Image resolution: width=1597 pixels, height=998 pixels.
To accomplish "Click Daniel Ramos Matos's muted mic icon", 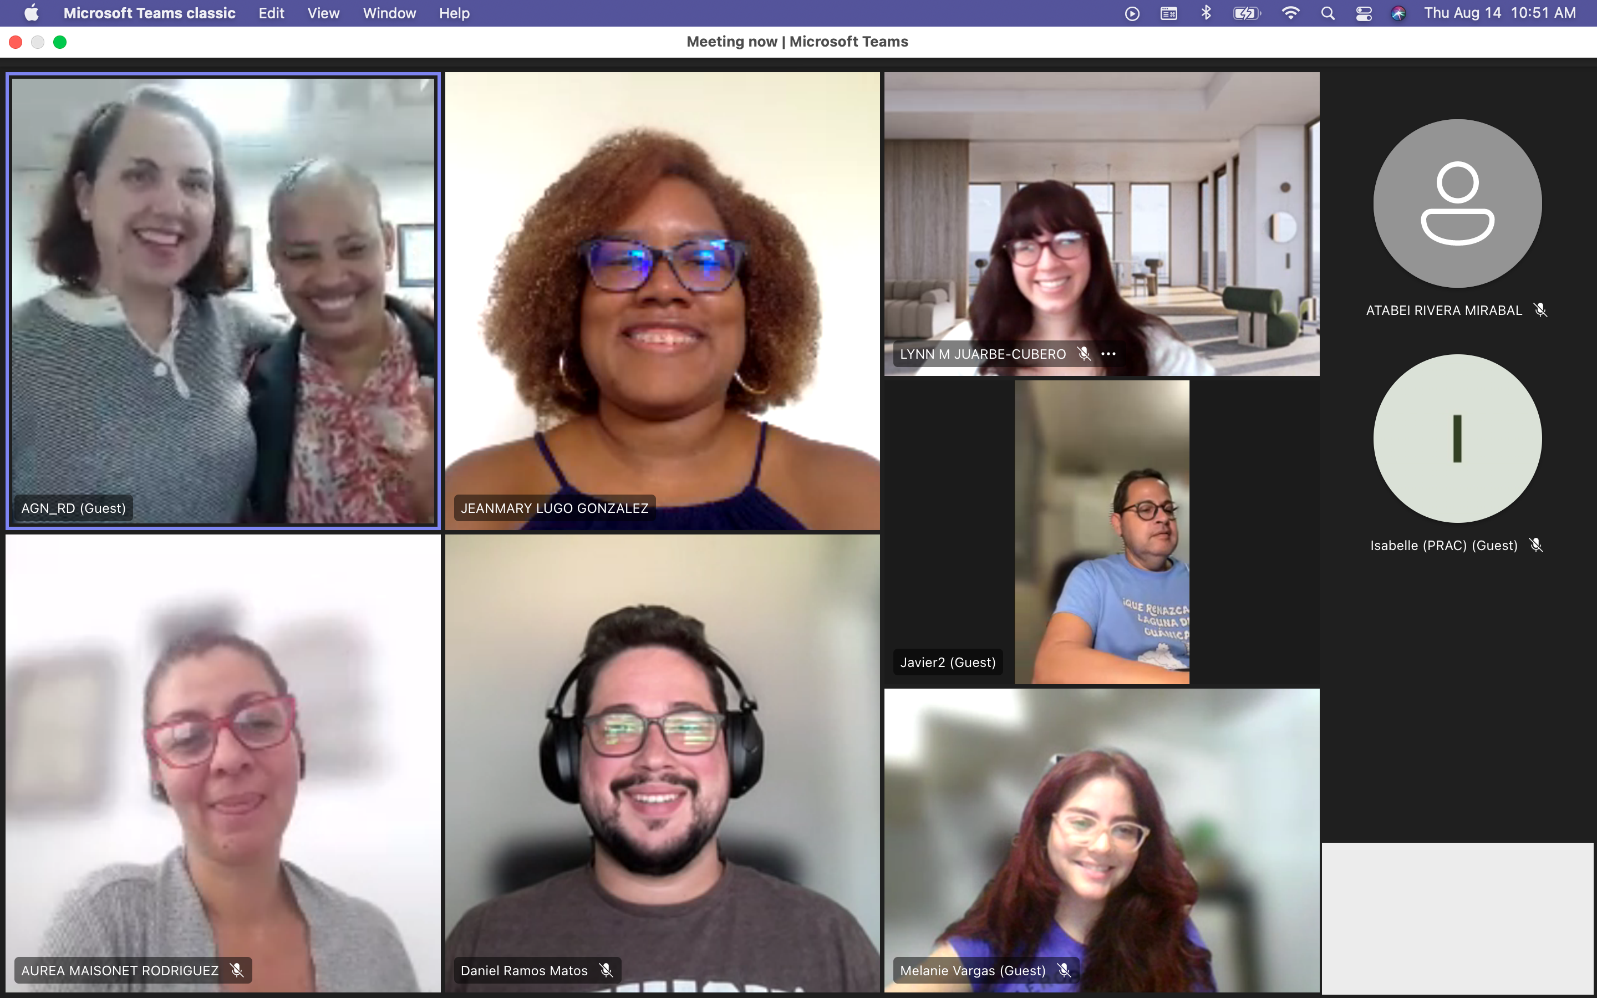I will click(x=606, y=970).
